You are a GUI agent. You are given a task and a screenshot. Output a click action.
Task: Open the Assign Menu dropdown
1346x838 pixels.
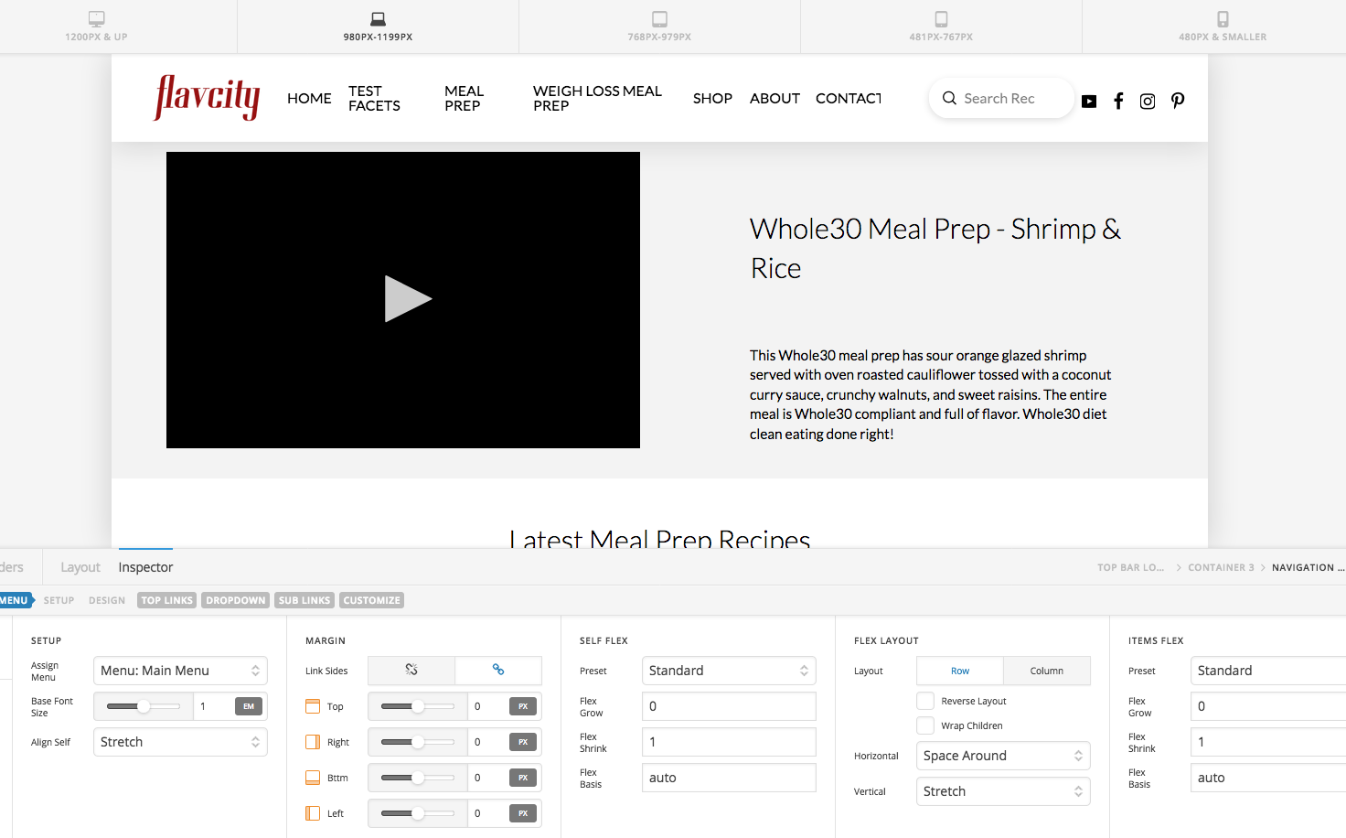180,671
